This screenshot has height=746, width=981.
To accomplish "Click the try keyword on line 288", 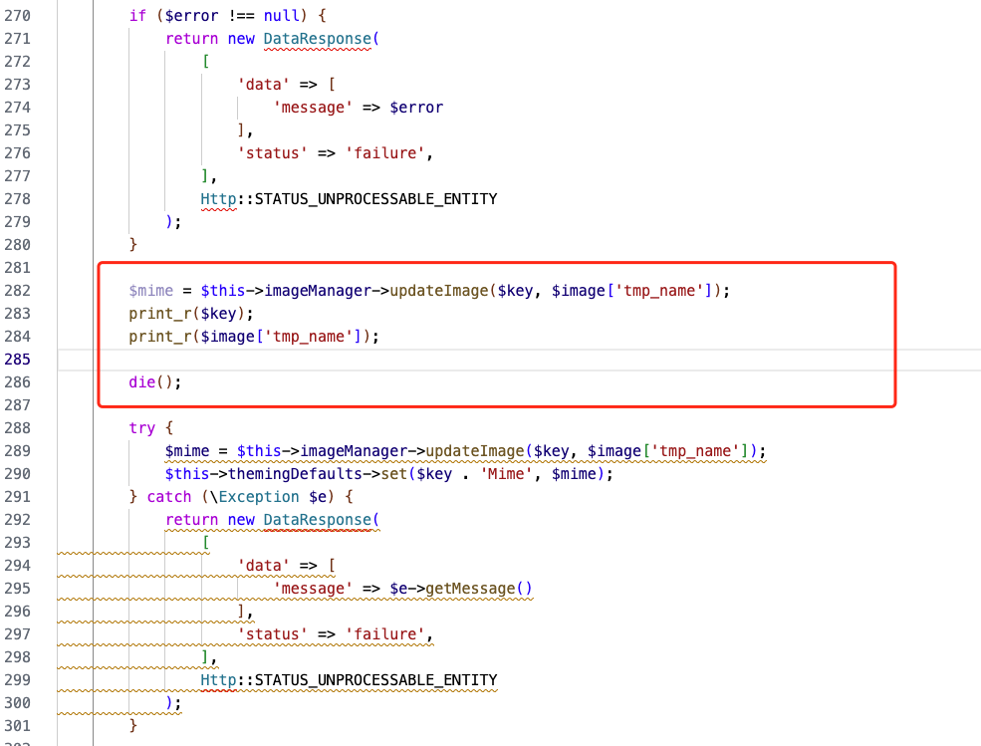I will point(142,428).
